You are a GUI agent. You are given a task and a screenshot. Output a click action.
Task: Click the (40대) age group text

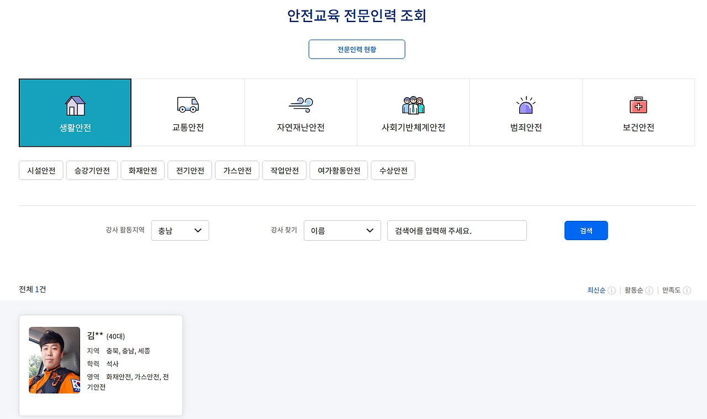[115, 336]
